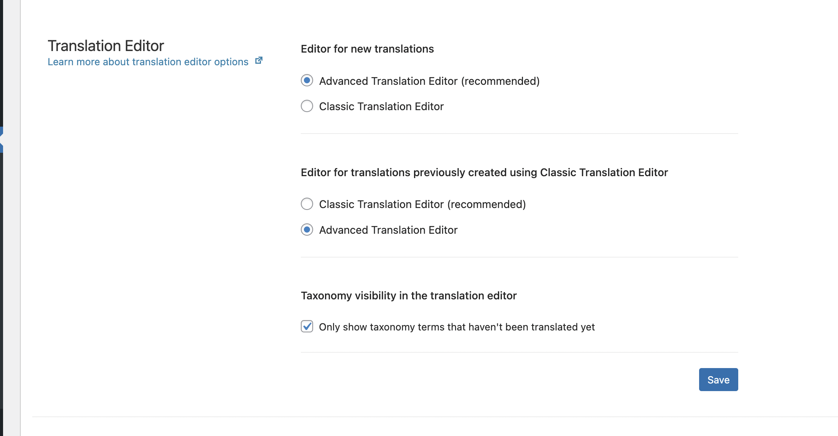The width and height of the screenshot is (838, 436).
Task: Click the Translation Editor section heading
Action: pos(106,46)
